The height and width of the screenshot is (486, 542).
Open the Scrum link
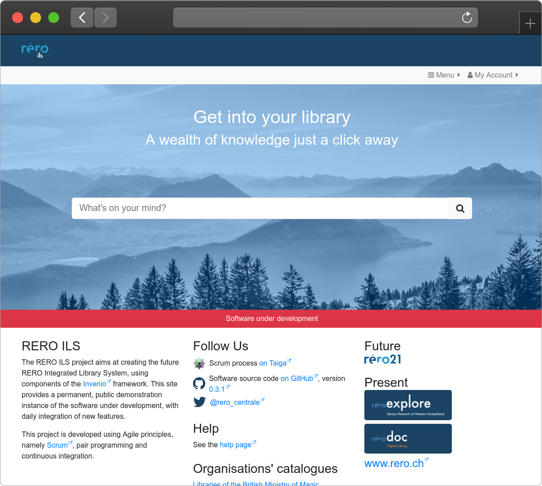(57, 445)
